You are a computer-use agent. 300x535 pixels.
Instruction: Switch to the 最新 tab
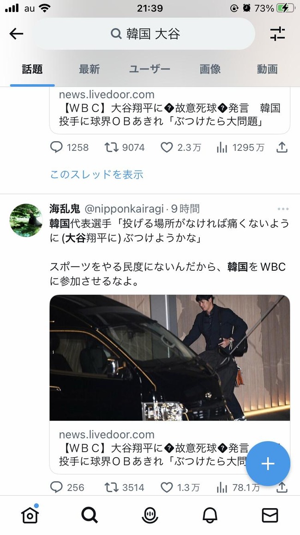pyautogui.click(x=89, y=69)
